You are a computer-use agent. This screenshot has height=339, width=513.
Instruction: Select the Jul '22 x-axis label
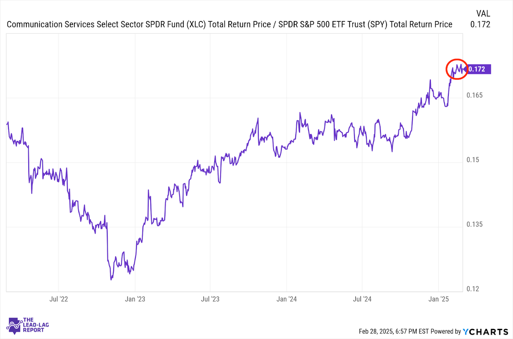point(59,299)
